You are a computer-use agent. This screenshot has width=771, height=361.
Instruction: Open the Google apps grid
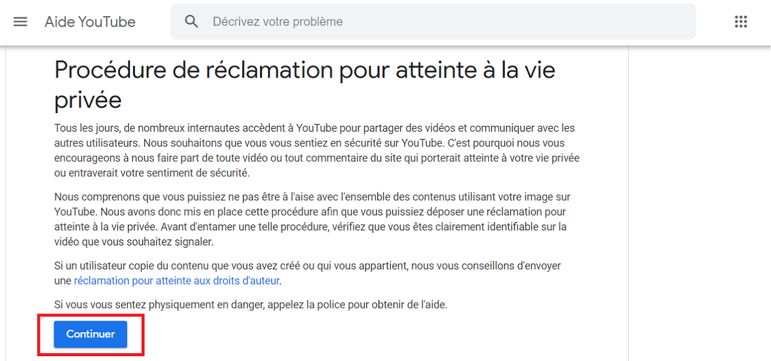[741, 22]
